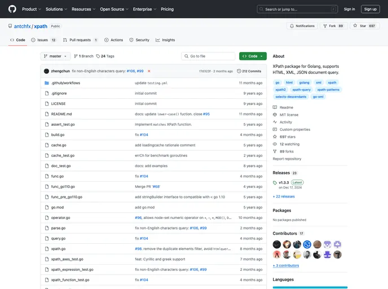Screen dimensions: 388x289
Task: Click the branch icon next to 1 Branch
Action: [76, 56]
